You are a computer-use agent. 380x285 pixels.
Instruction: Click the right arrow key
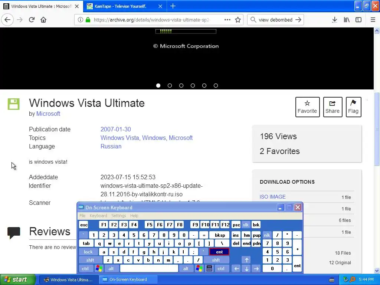pyautogui.click(x=256, y=268)
